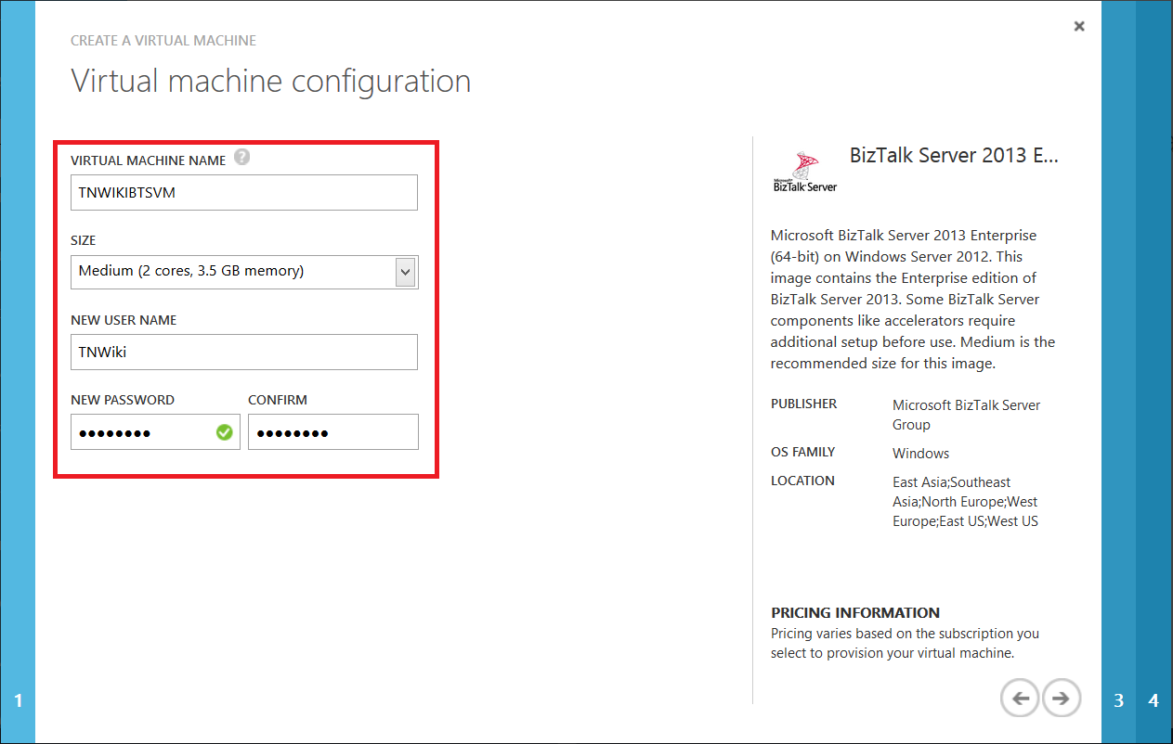
Task: Click the OS FAMILY label
Action: point(802,452)
